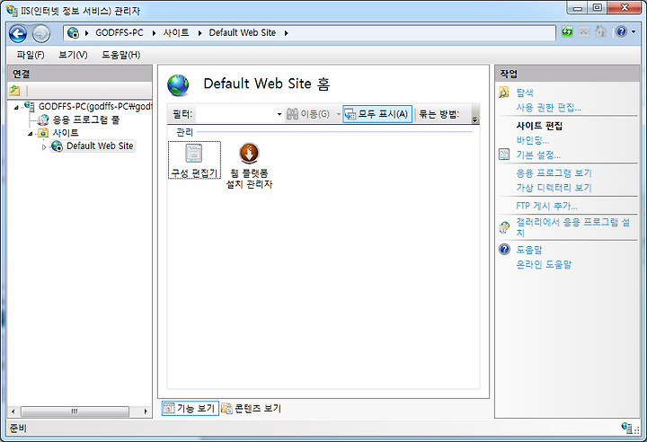The height and width of the screenshot is (442, 647).
Task: Click 사이트 in the address breadcrumb
Action: tap(176, 32)
